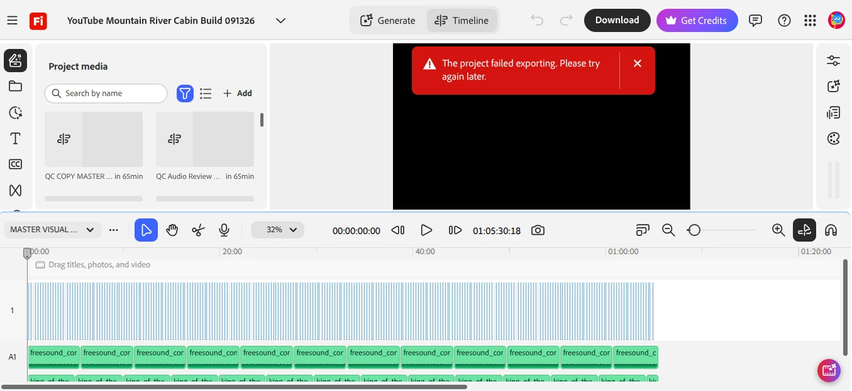Choose the hand pan tool

pyautogui.click(x=172, y=230)
